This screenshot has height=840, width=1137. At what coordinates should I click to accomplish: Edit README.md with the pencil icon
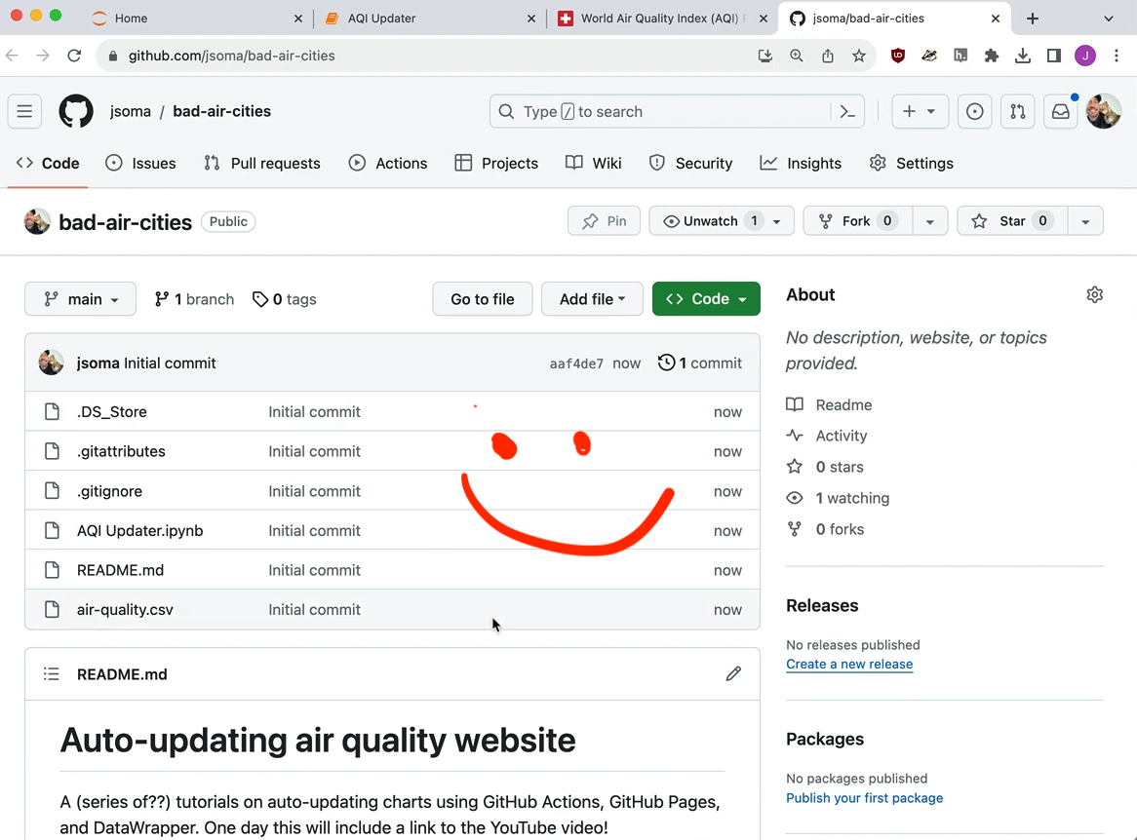733,674
